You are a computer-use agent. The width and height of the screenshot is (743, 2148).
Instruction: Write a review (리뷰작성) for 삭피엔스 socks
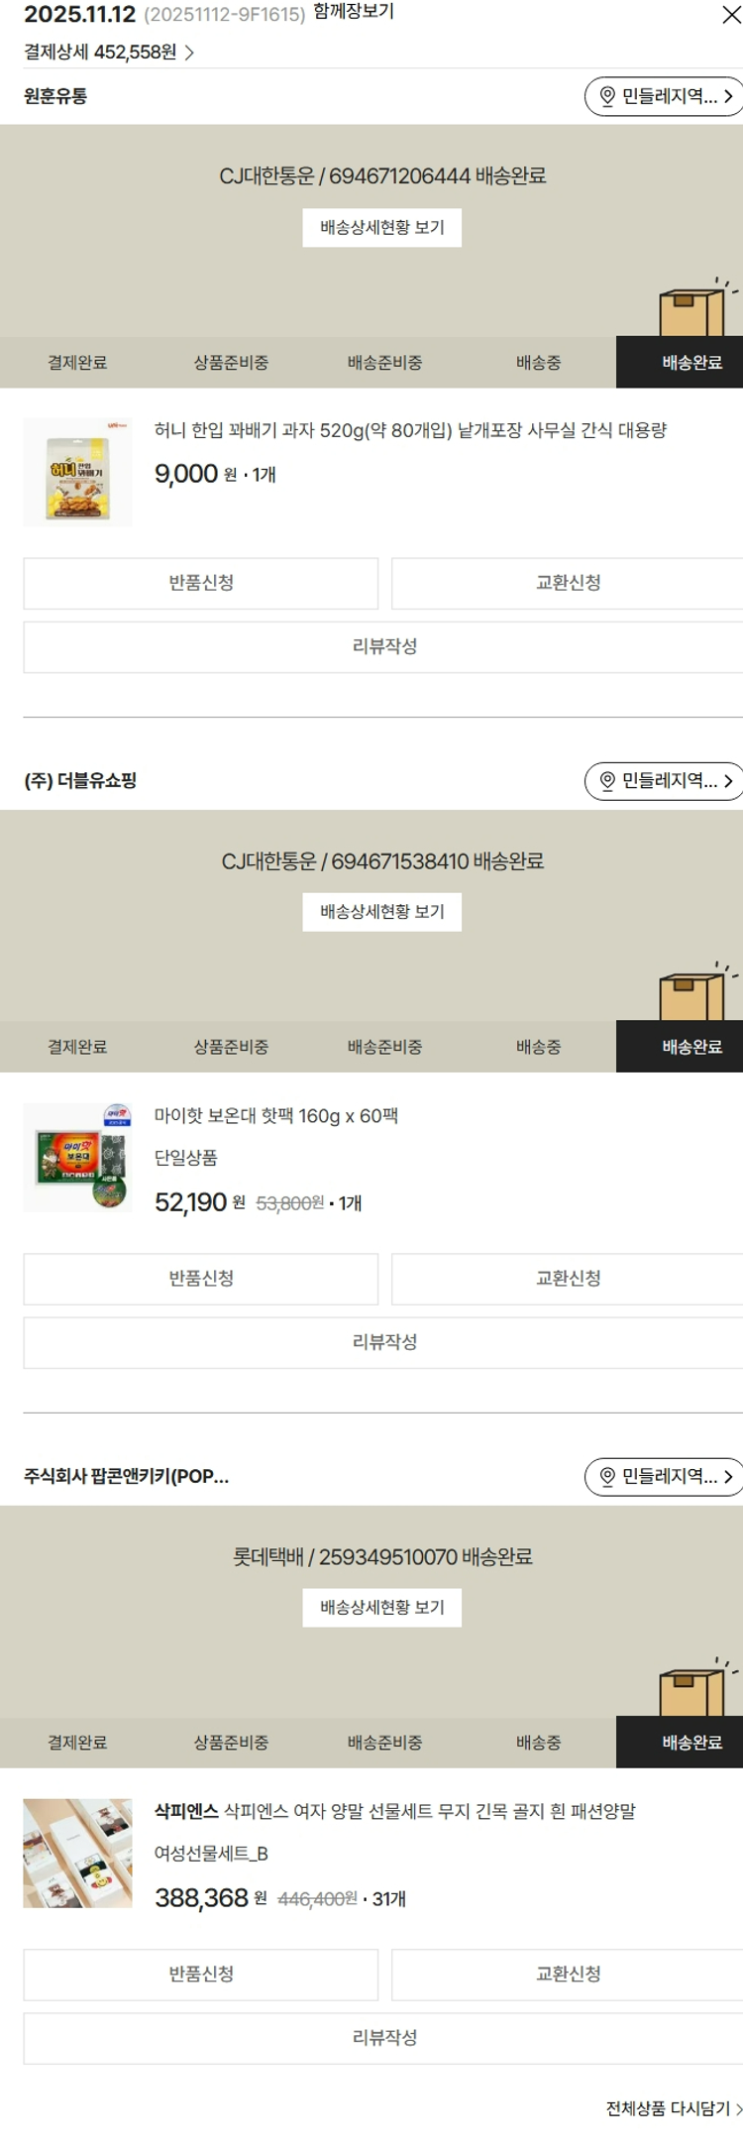384,2038
